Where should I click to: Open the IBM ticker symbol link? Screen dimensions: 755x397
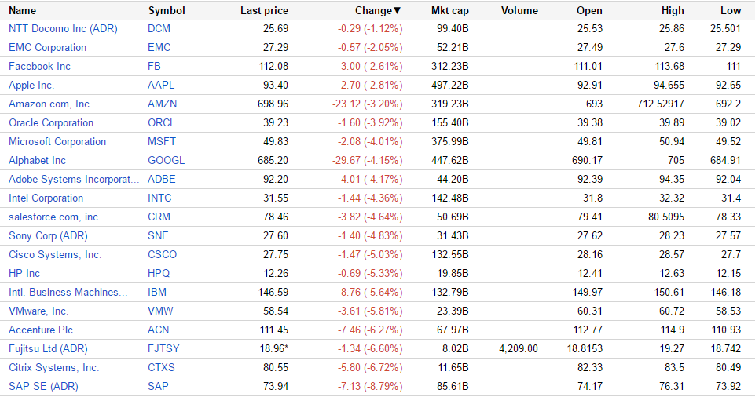[x=157, y=293]
